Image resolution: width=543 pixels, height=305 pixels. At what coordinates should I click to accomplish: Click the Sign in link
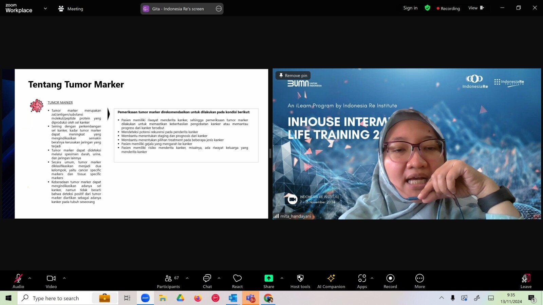[410, 8]
